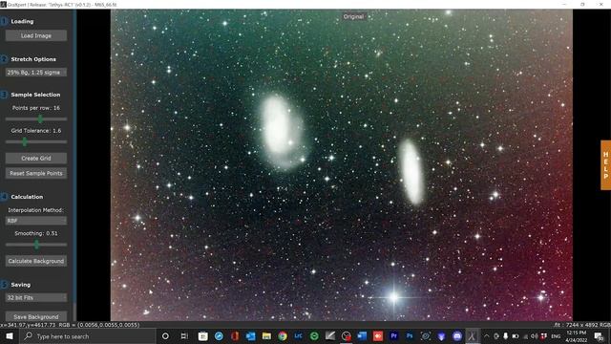The width and height of the screenshot is (611, 344).
Task: Click the ENG language indicator
Action: [556, 336]
